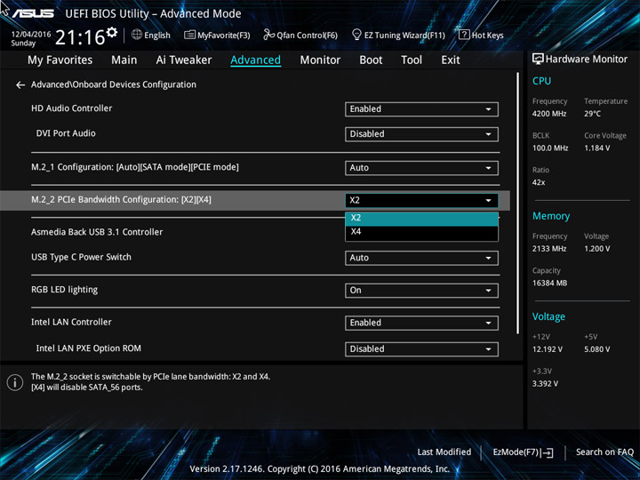
Task: Select USB Type C Power Switch label
Action: point(81,258)
